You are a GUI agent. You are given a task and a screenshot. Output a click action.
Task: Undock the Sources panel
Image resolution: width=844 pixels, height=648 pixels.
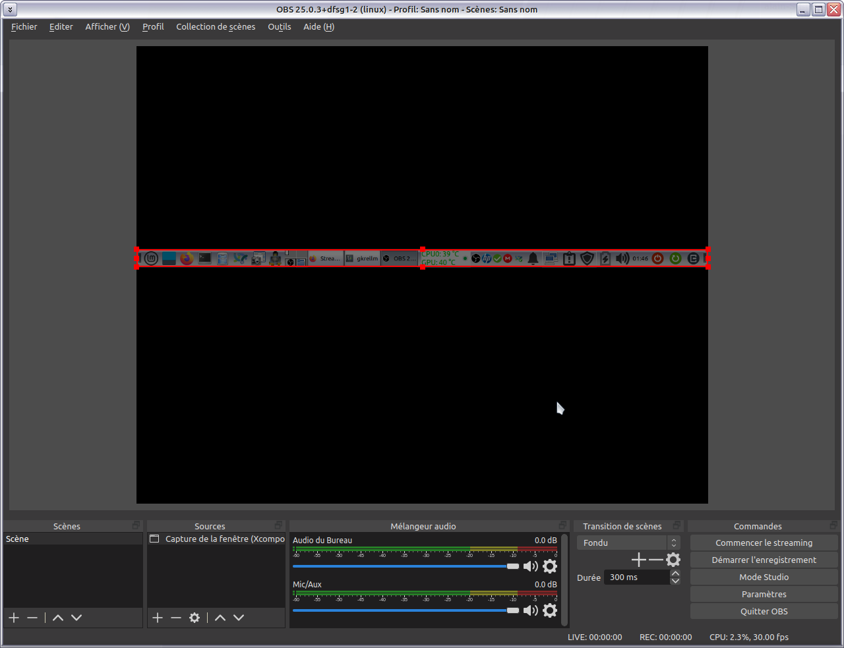[x=278, y=525]
